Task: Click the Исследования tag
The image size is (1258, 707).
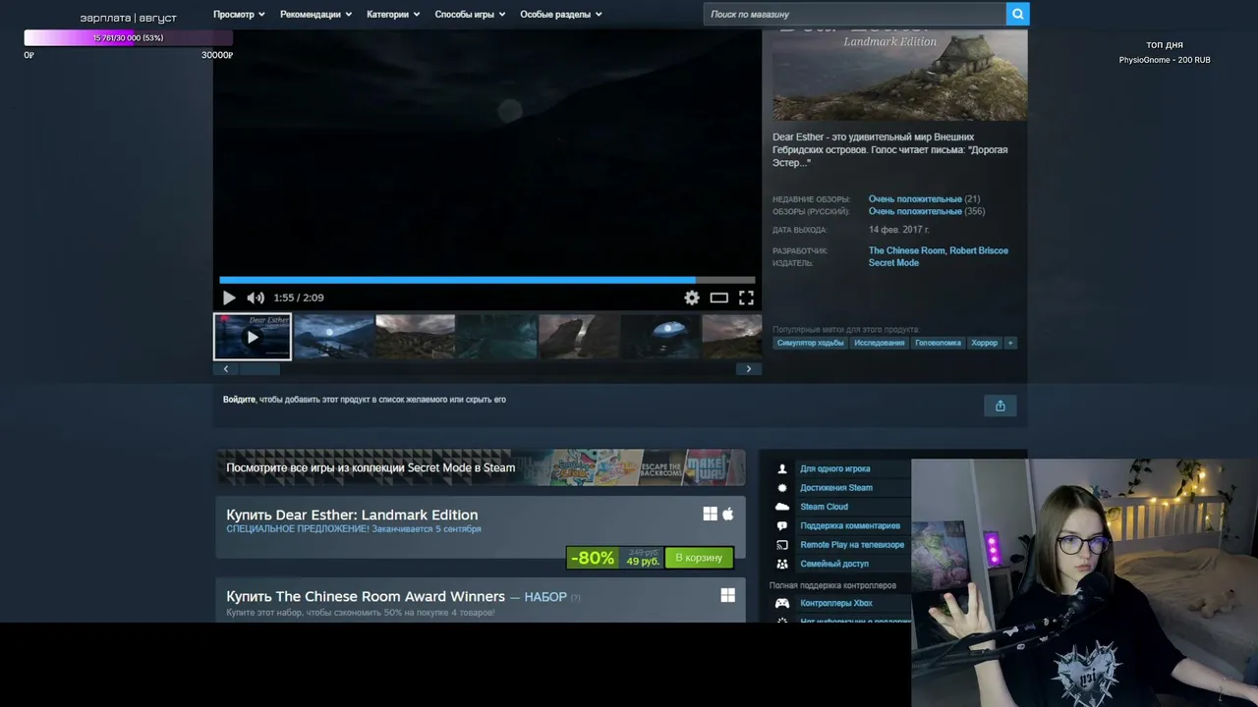Action: [879, 343]
